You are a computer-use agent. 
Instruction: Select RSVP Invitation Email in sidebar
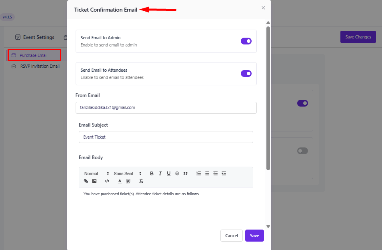click(x=40, y=66)
